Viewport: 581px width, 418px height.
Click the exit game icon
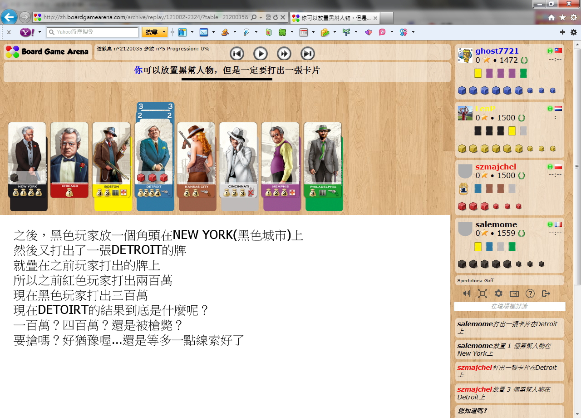click(x=546, y=294)
